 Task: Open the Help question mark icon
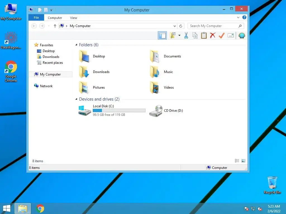(244, 17)
